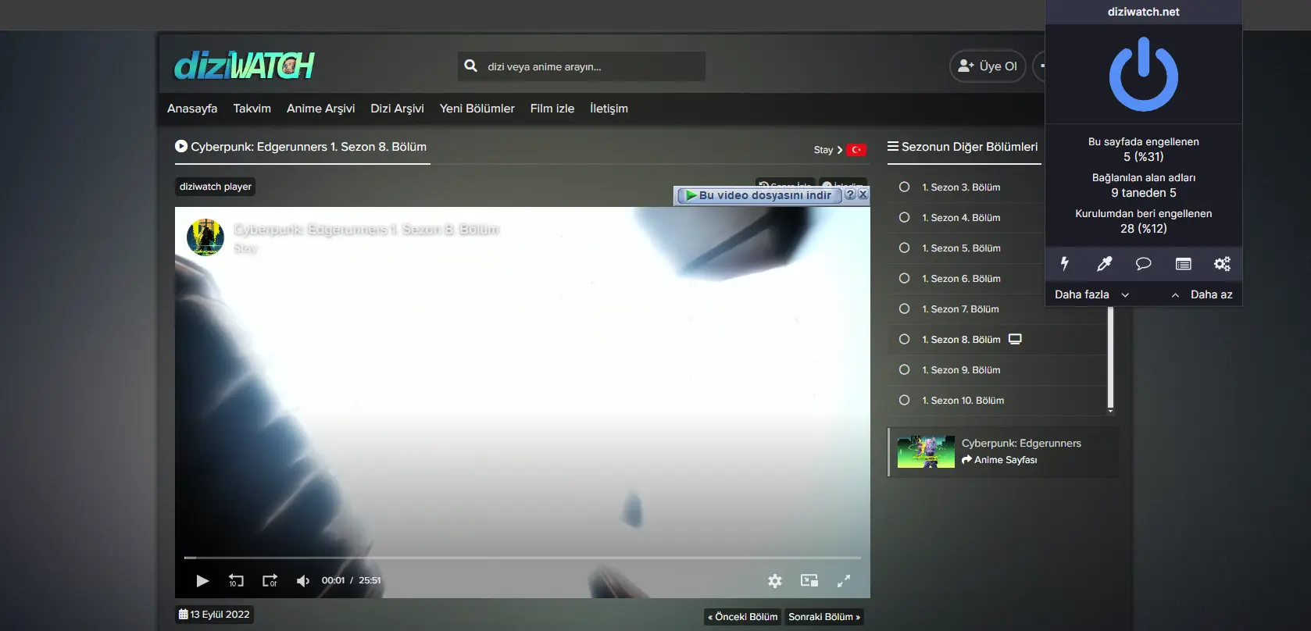
Task: Click the play icon beside the episode heading
Action: tap(181, 146)
